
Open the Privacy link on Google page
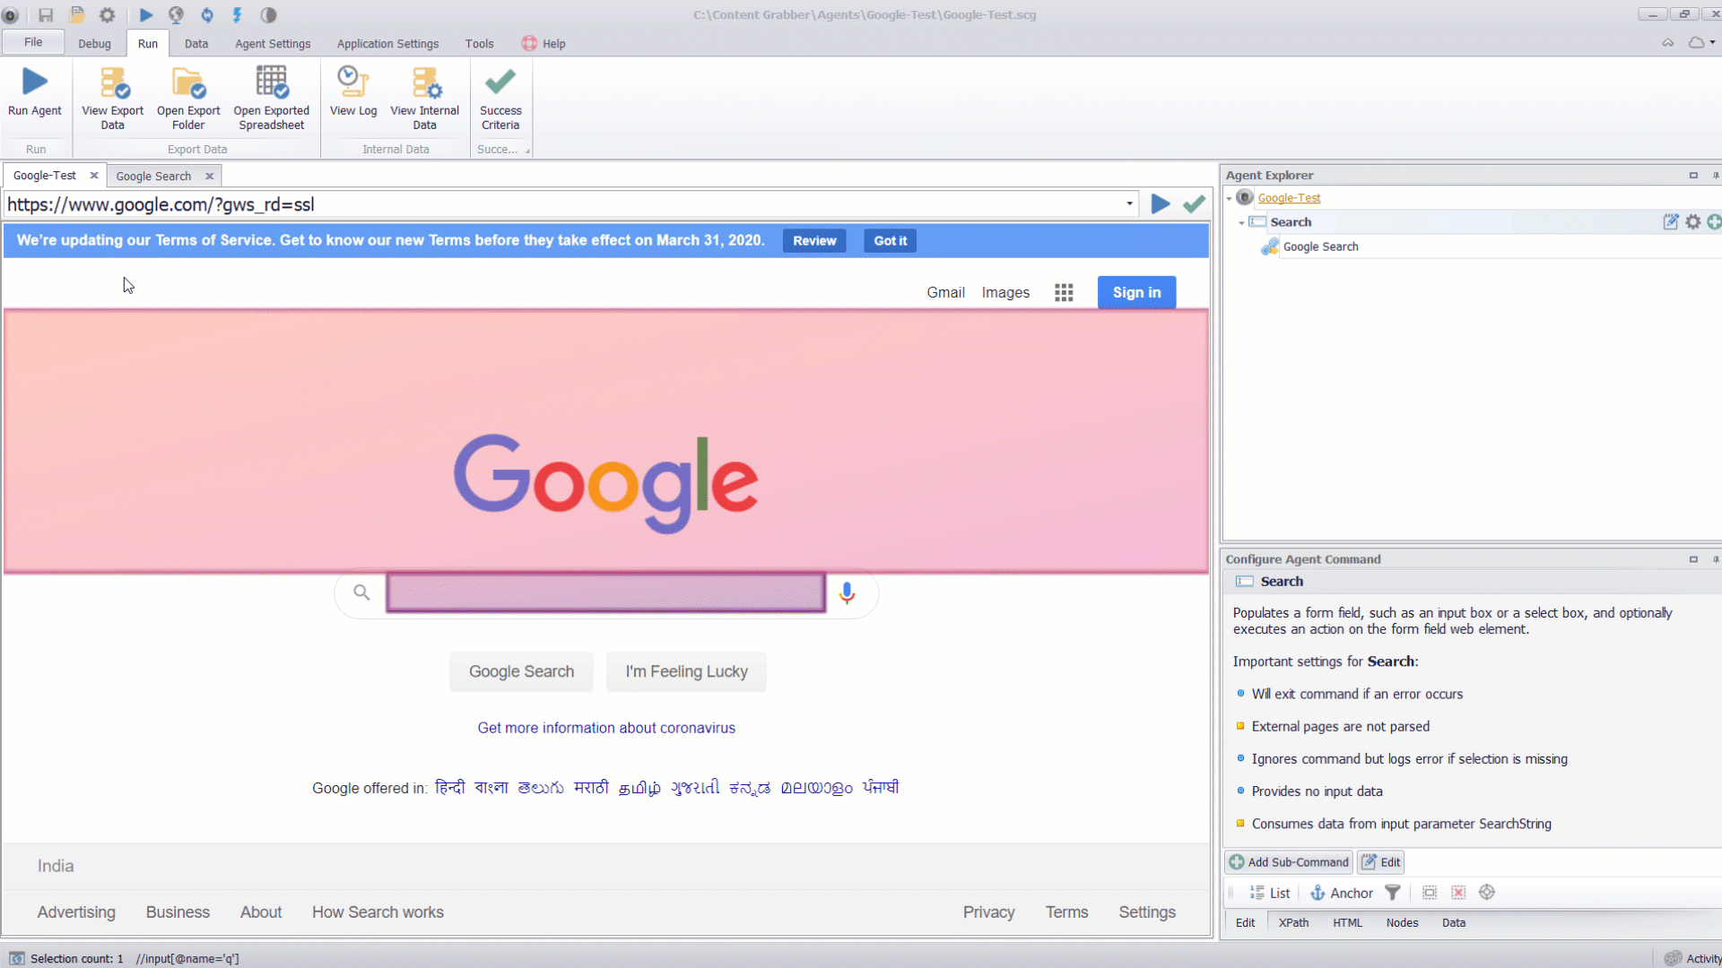tap(988, 912)
